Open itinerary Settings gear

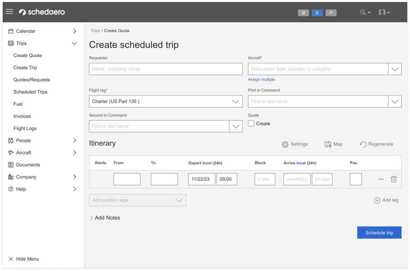pos(285,144)
